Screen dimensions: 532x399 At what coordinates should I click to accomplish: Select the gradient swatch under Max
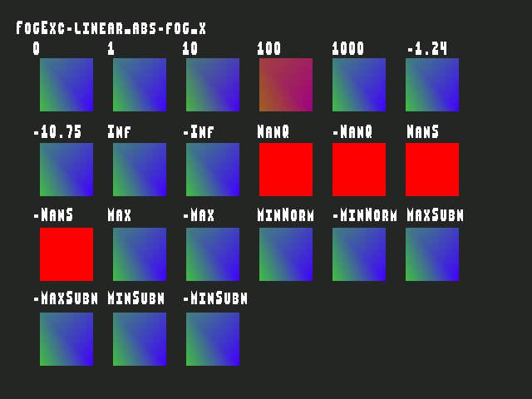pyautogui.click(x=140, y=254)
